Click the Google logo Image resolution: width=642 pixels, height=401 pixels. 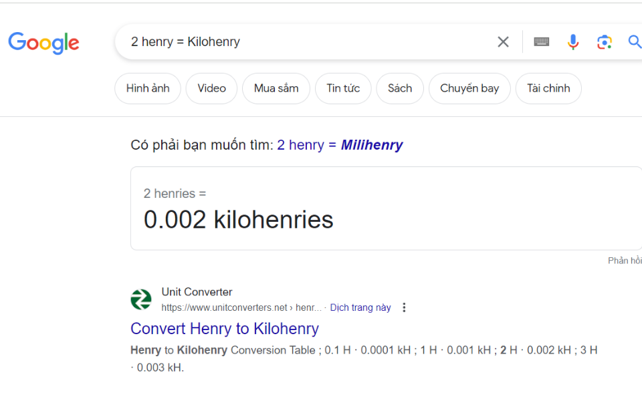43,43
